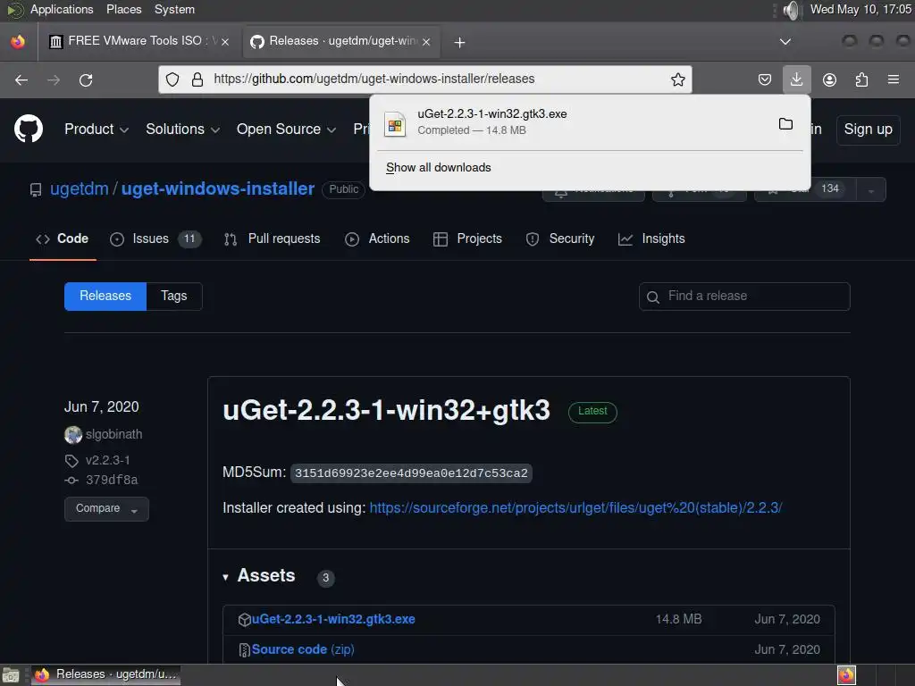Open slgobinath author avatar
The image size is (915, 686).
[x=73, y=435]
